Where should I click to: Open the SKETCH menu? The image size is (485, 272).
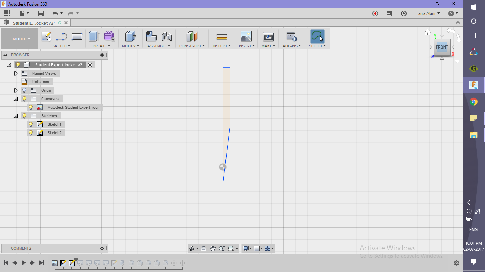click(x=61, y=46)
